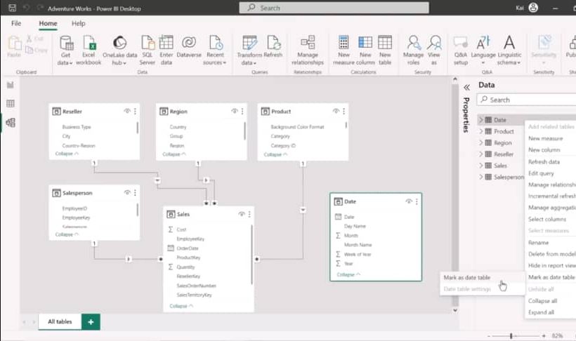Click the Data pane Search field
576x341 pixels.
[526, 100]
